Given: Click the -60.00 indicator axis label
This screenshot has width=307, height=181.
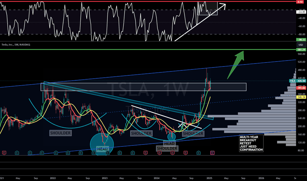Looking at the screenshot, I should point(301,26).
